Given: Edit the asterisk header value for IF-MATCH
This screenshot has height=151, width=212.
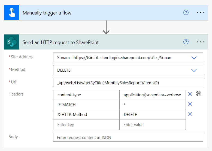Looking at the screenshot, I should click(153, 105).
